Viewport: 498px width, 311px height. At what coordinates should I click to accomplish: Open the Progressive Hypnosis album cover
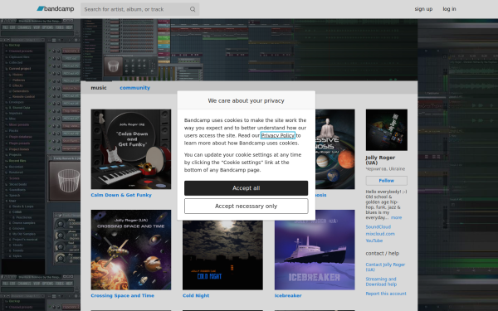click(x=335, y=149)
